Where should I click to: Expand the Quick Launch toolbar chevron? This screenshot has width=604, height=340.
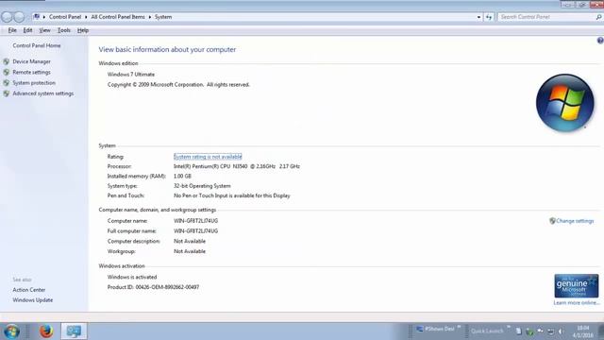(x=509, y=328)
